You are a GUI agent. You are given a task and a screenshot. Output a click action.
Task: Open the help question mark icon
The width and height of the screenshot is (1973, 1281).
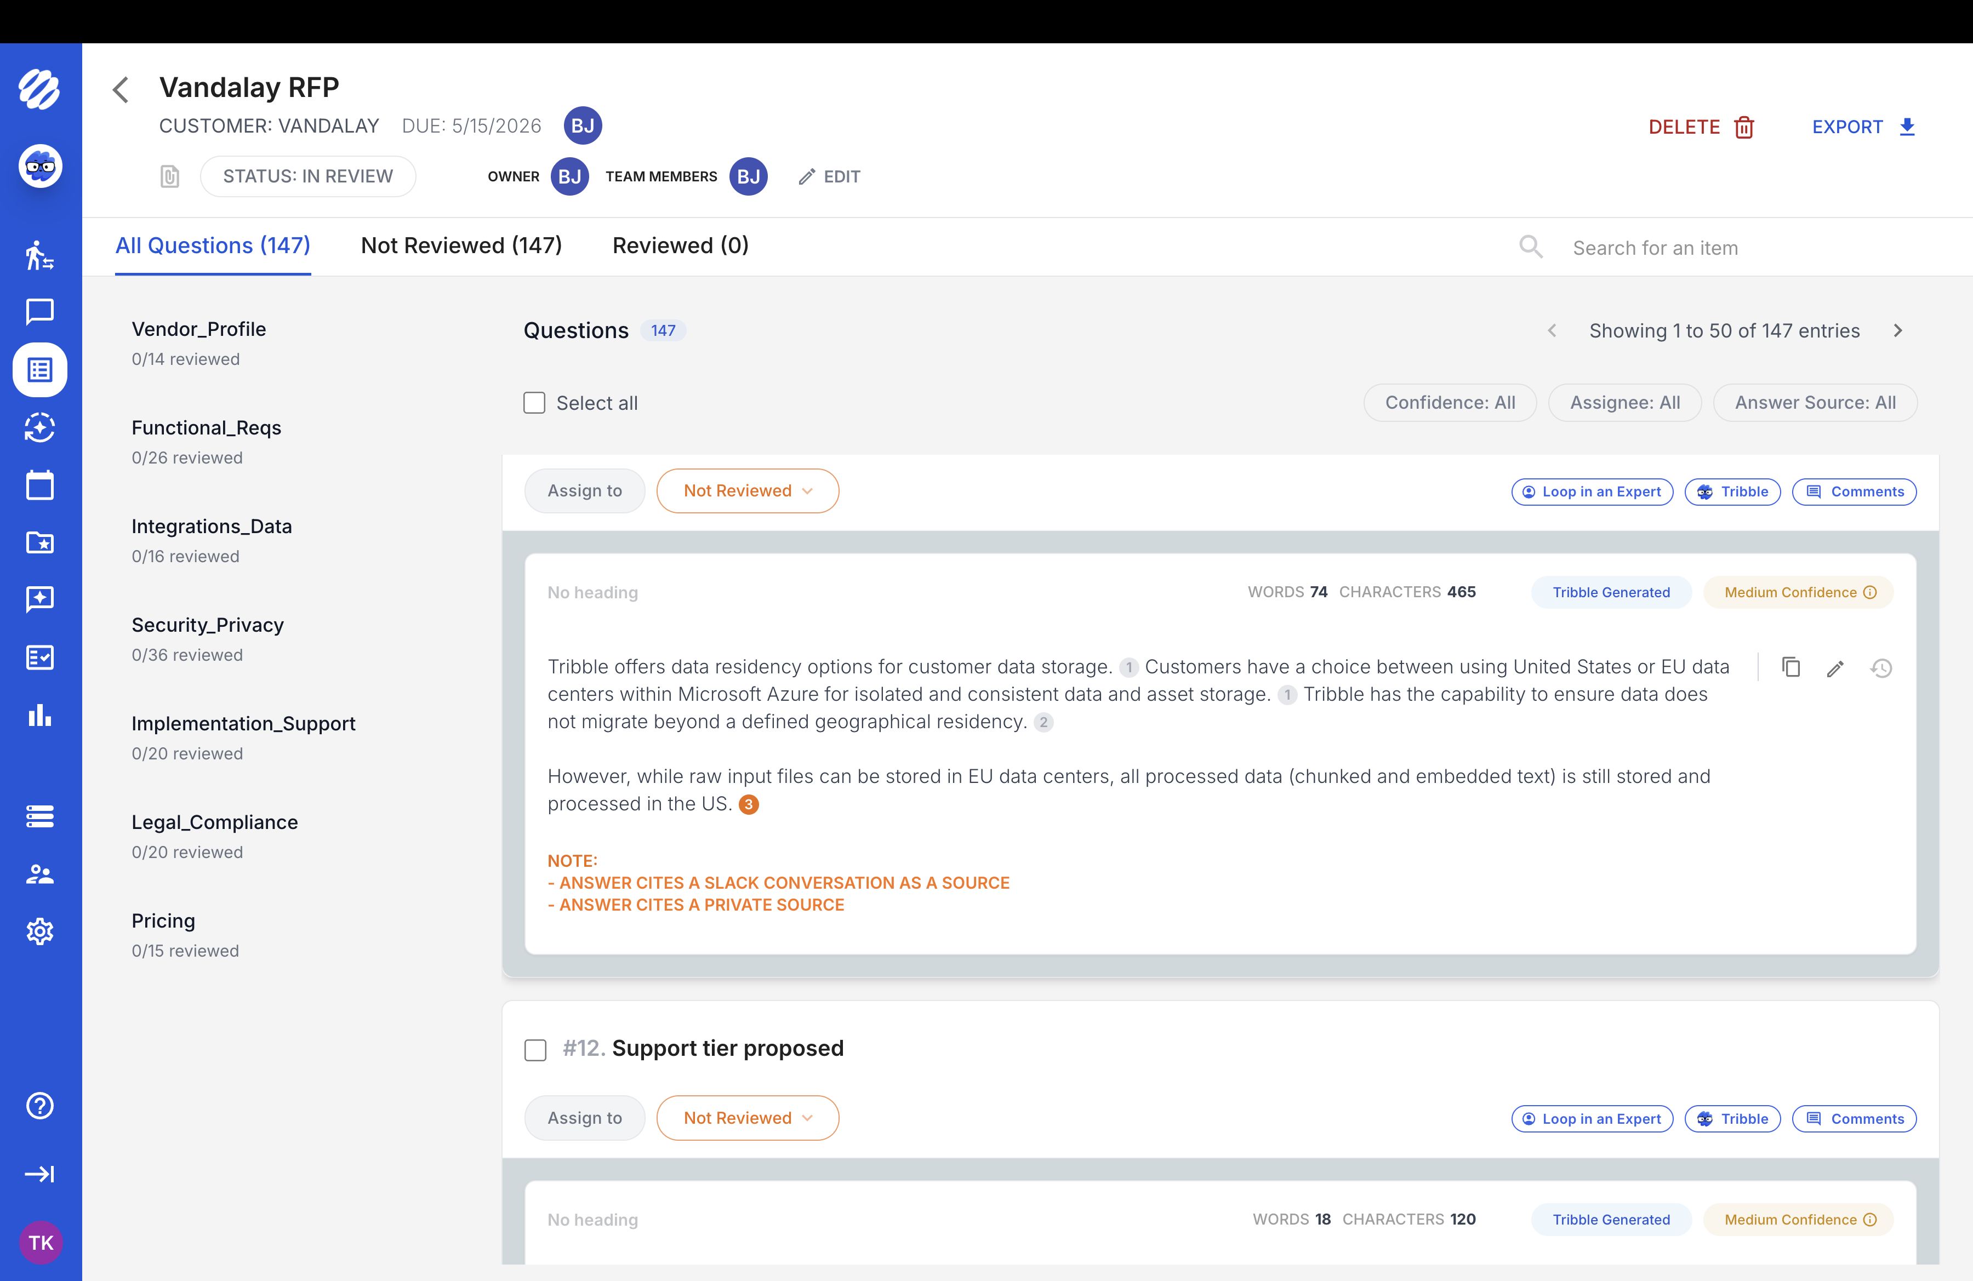click(40, 1105)
